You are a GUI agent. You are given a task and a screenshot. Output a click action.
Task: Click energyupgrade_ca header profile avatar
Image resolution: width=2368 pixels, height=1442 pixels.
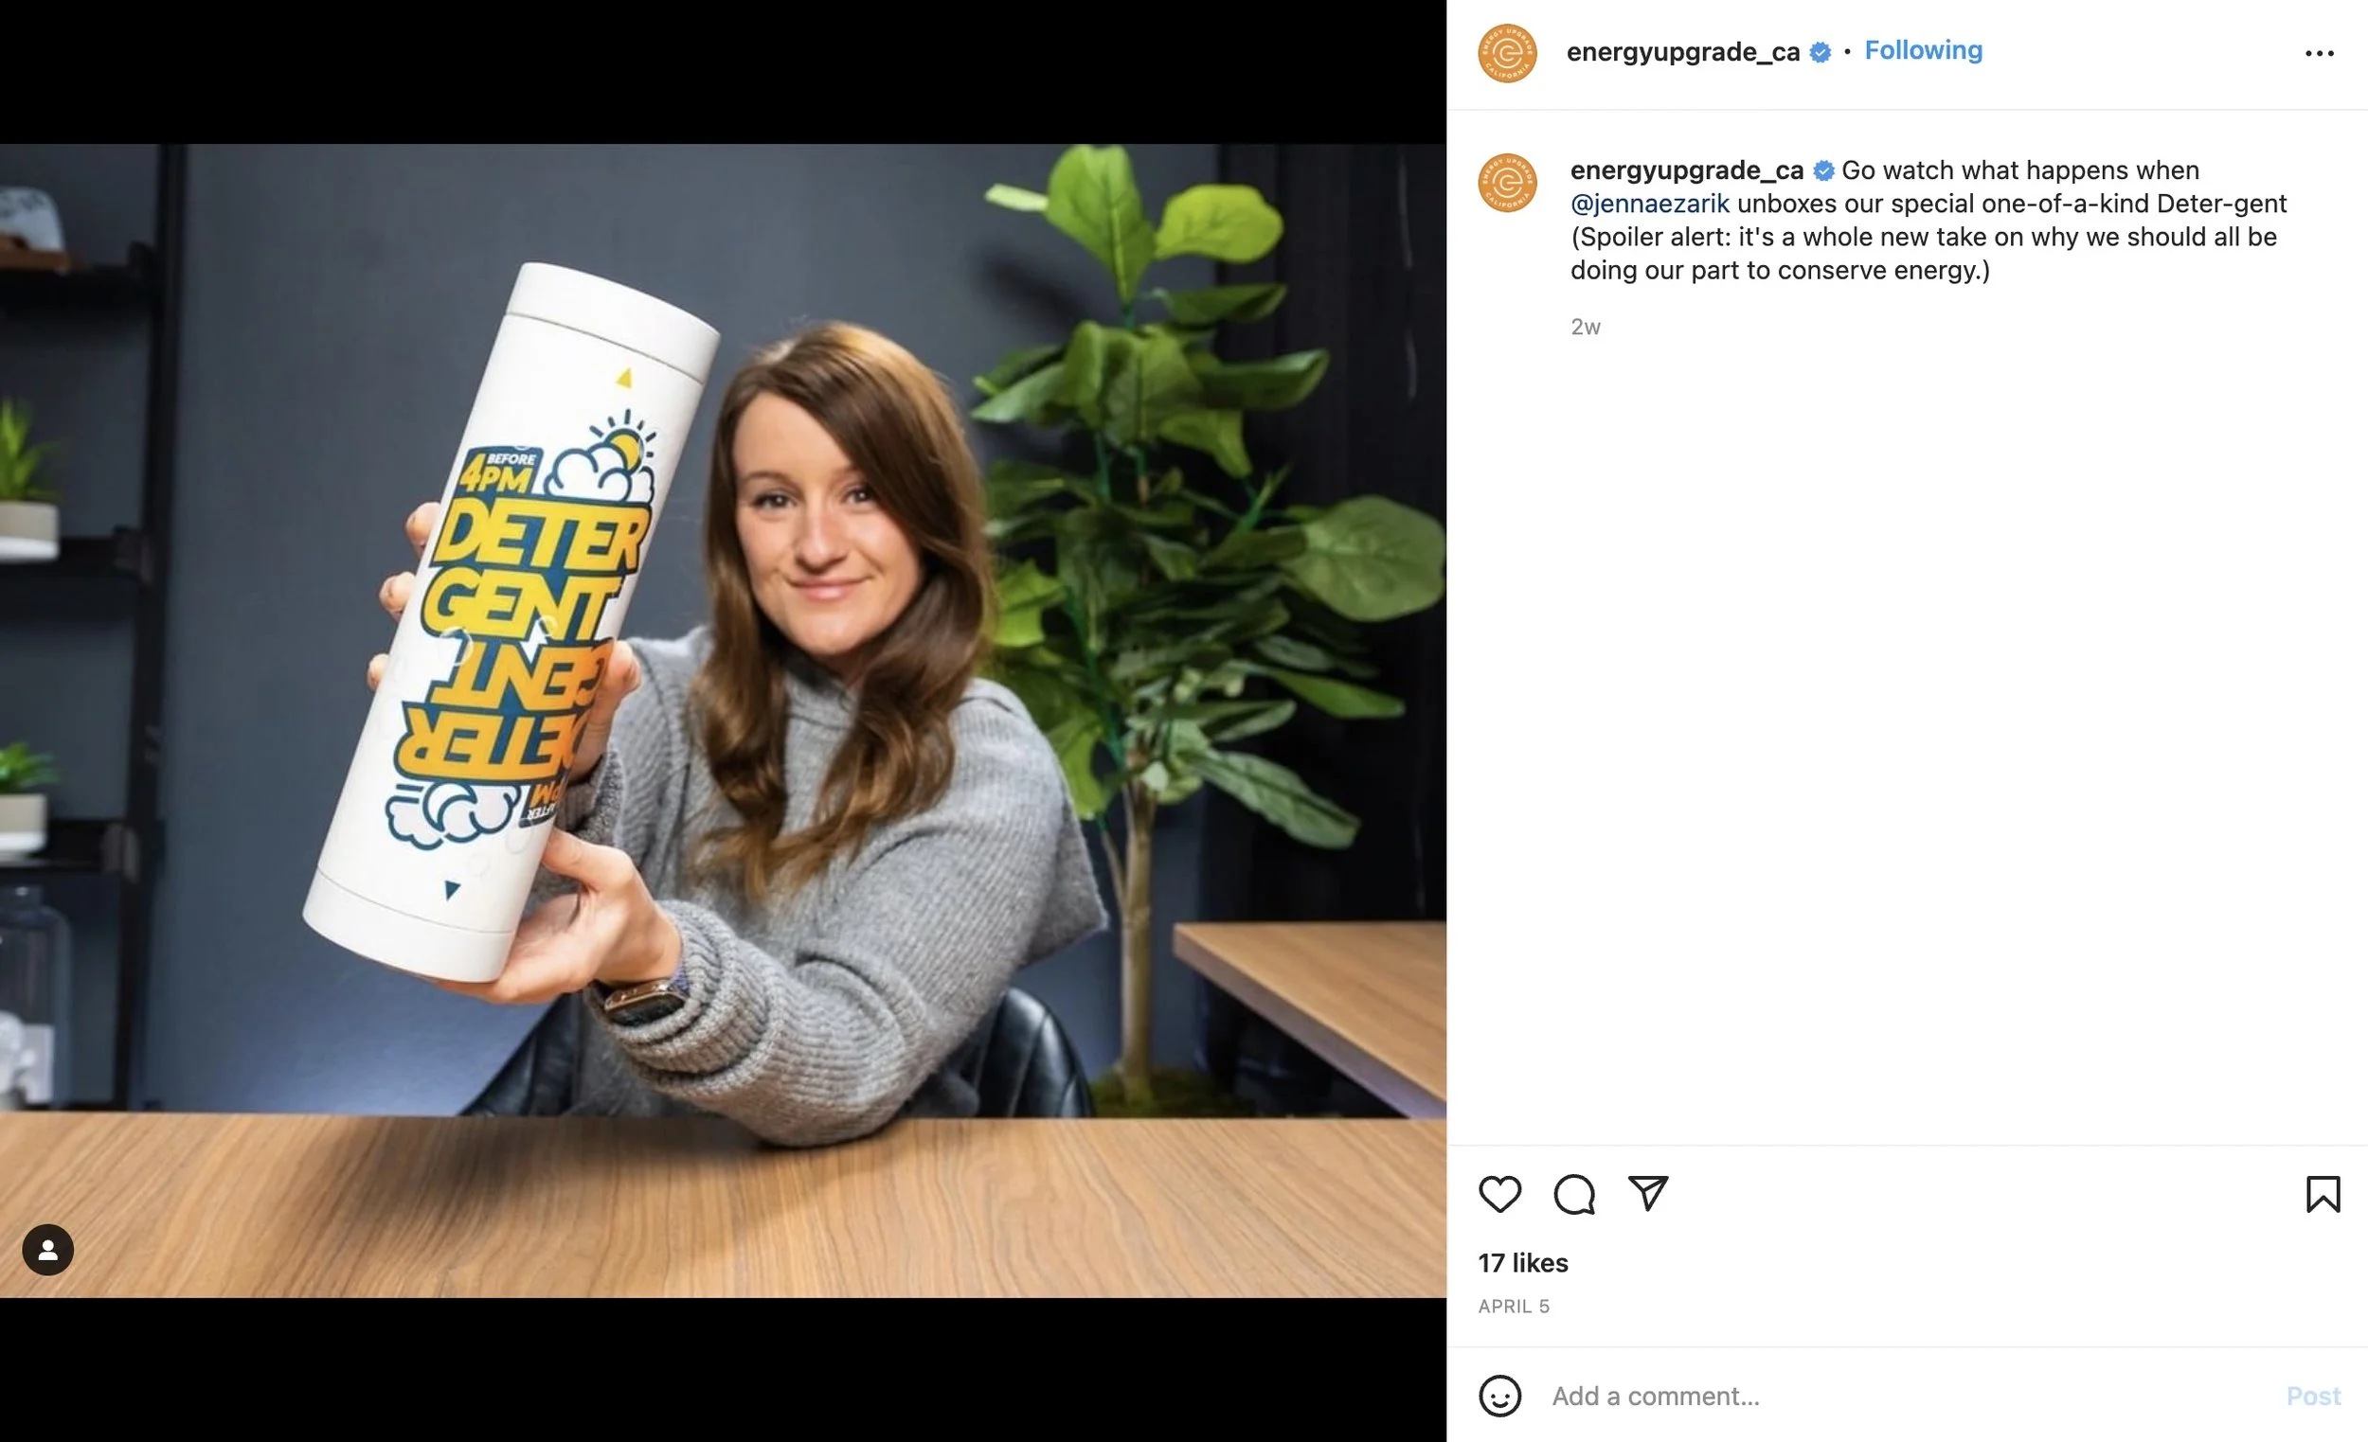coord(1507,54)
